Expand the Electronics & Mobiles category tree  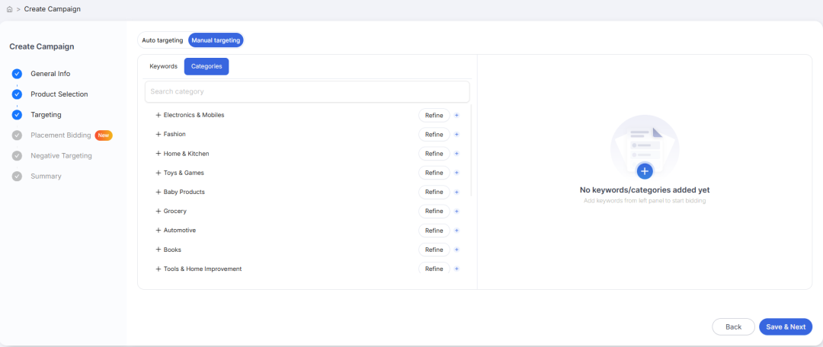pyautogui.click(x=158, y=115)
